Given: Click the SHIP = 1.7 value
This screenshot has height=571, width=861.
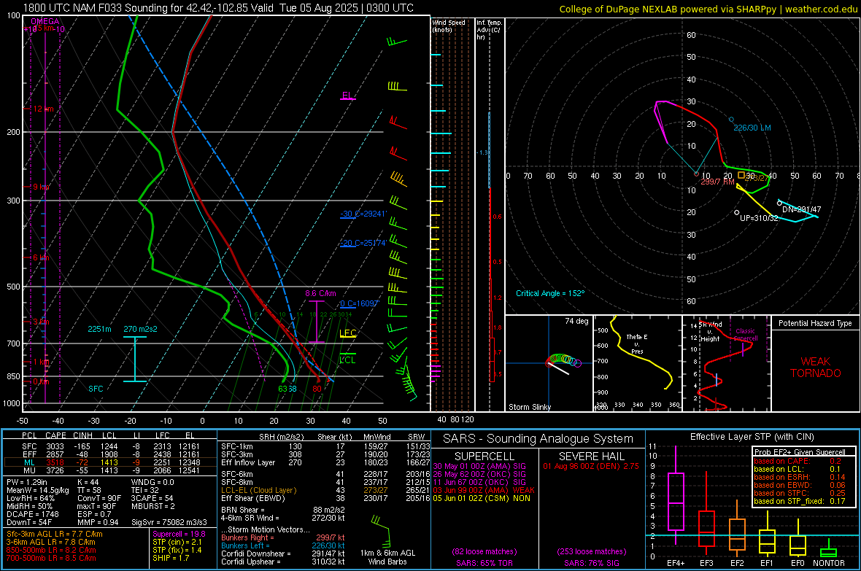Looking at the screenshot, I should point(171,558).
